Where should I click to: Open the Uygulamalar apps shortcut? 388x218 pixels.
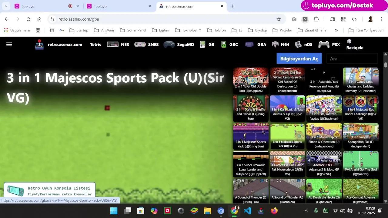coord(17,30)
